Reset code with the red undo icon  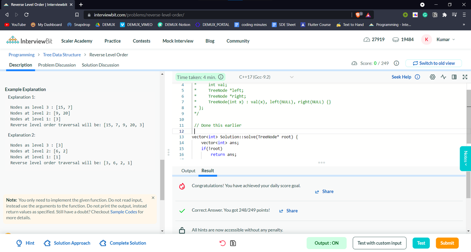(x=223, y=243)
